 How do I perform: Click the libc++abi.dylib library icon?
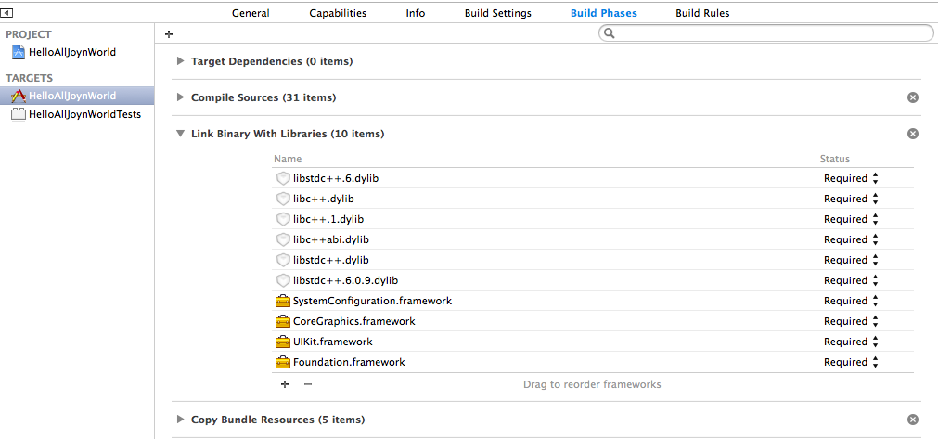pyautogui.click(x=283, y=239)
